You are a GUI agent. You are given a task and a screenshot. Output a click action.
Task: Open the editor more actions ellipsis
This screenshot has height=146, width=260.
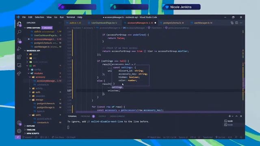point(241,23)
